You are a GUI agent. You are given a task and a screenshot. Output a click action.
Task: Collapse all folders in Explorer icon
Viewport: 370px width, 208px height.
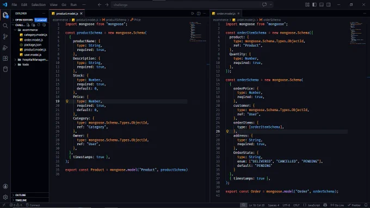[x=44, y=25]
